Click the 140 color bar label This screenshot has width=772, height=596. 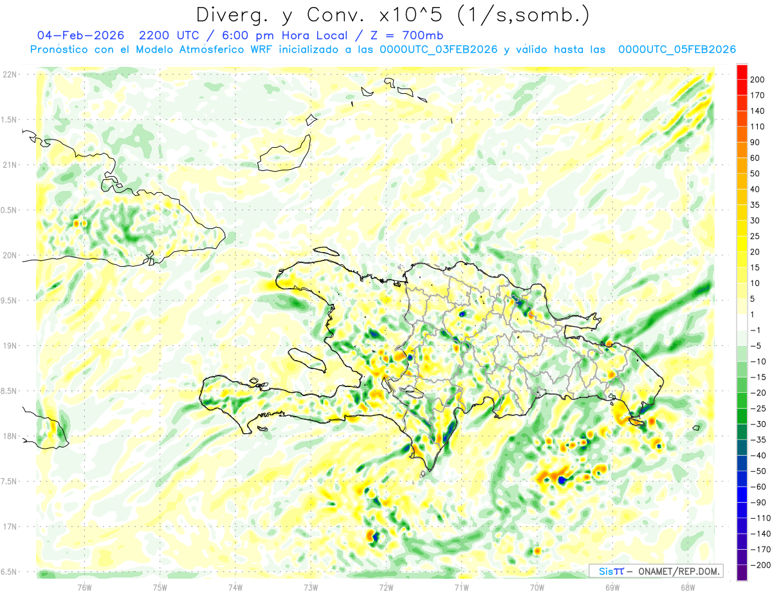coord(758,111)
